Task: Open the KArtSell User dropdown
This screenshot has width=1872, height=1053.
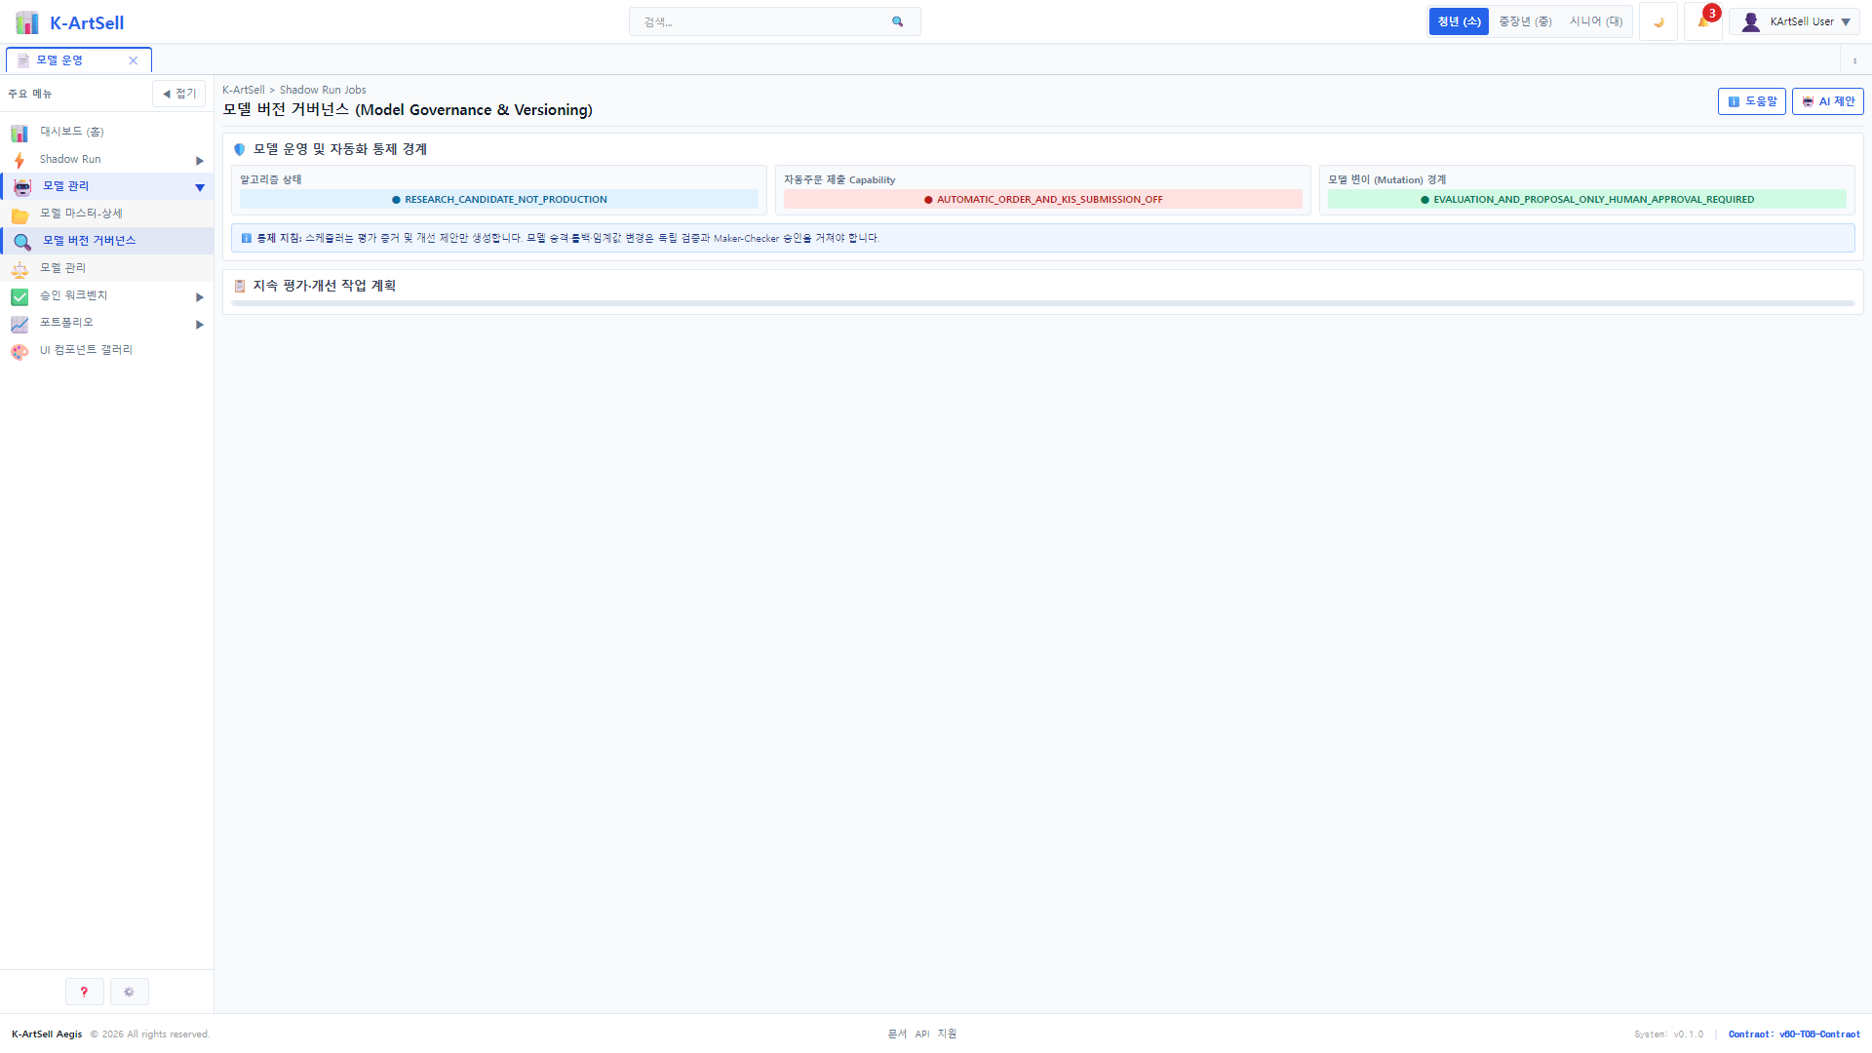Action: [1794, 21]
